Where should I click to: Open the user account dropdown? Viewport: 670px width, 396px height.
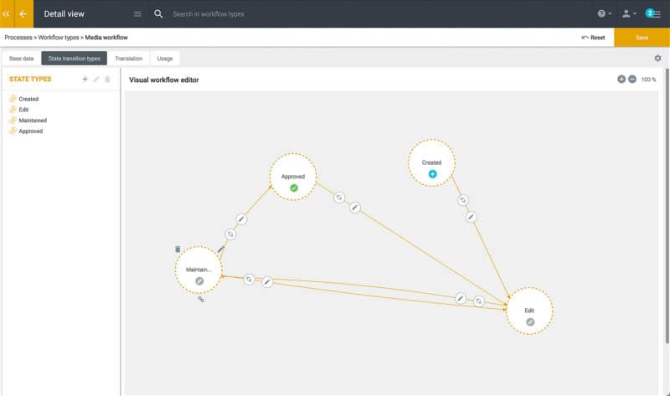(x=629, y=13)
